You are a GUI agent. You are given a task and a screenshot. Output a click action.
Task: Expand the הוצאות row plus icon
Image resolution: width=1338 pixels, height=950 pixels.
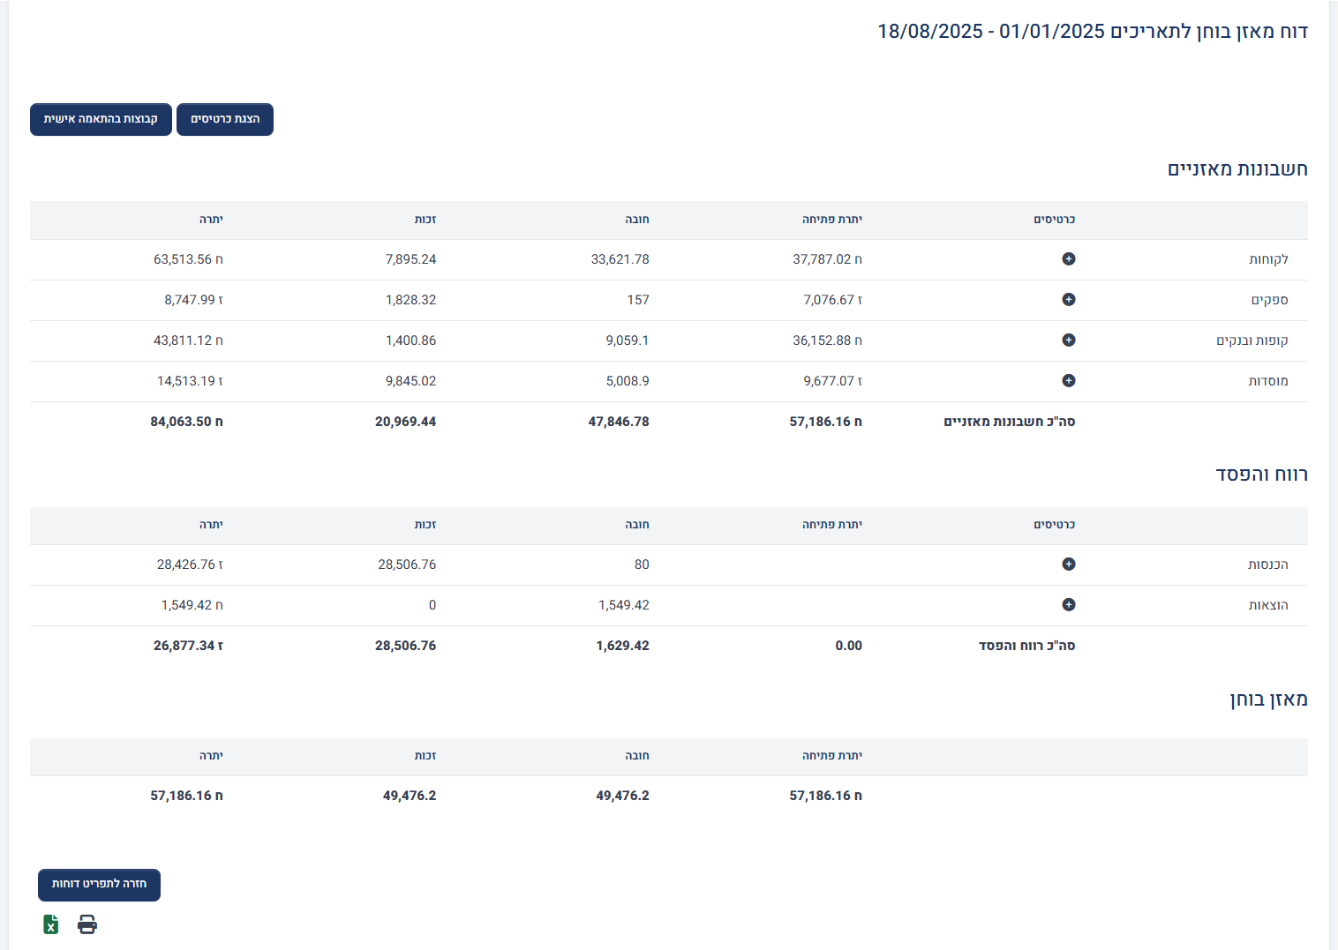pos(1068,605)
